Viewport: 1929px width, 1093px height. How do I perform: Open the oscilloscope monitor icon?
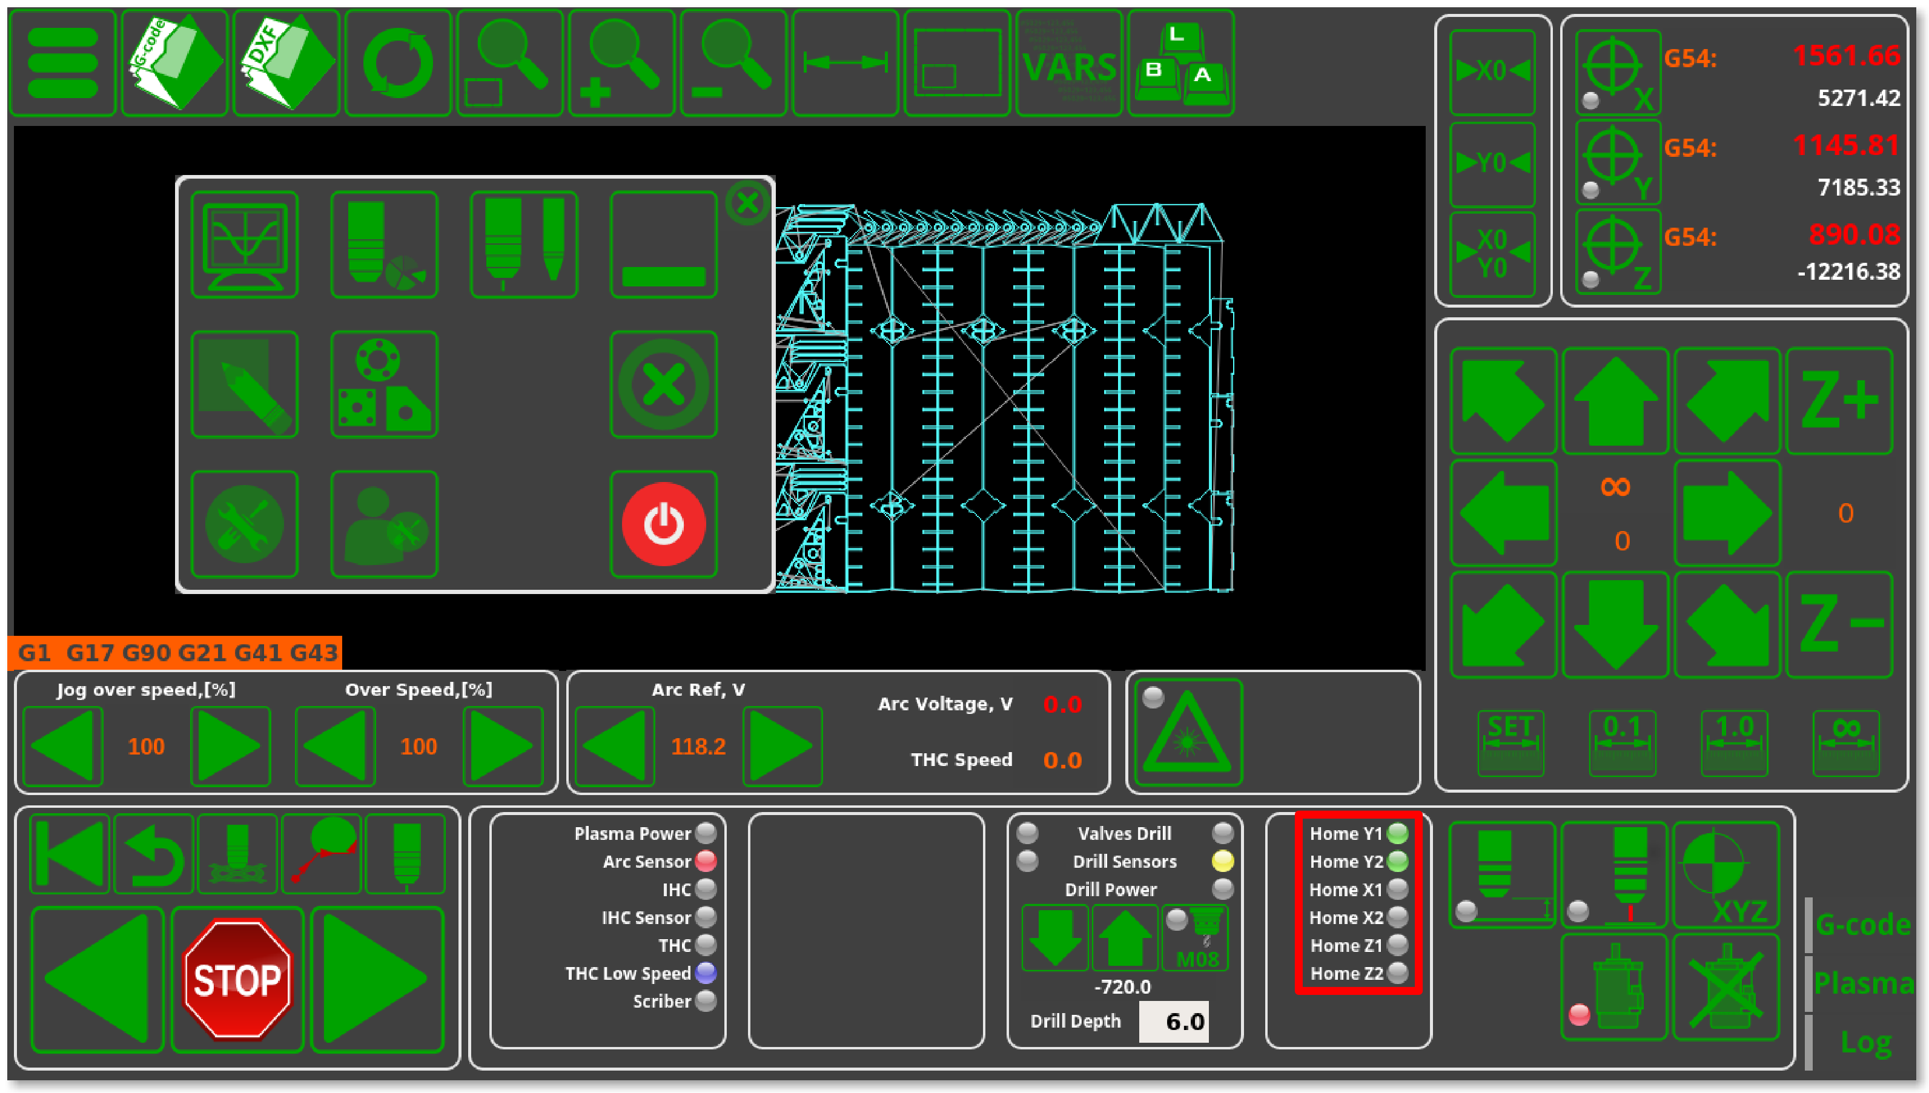[245, 245]
